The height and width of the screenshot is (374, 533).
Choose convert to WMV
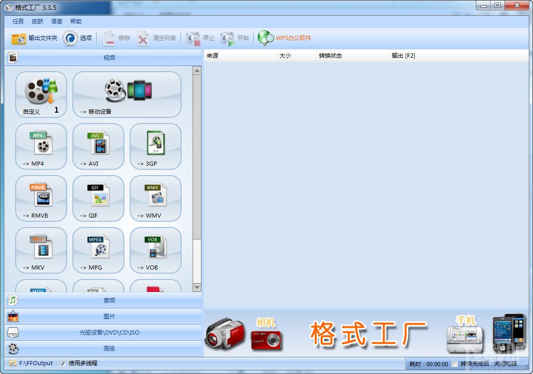[x=155, y=198]
